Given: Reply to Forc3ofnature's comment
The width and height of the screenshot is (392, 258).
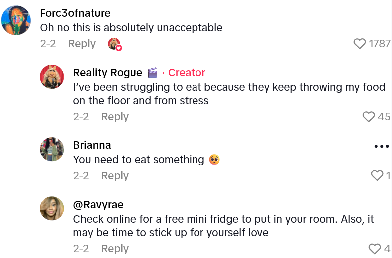Looking at the screenshot, I should point(82,44).
